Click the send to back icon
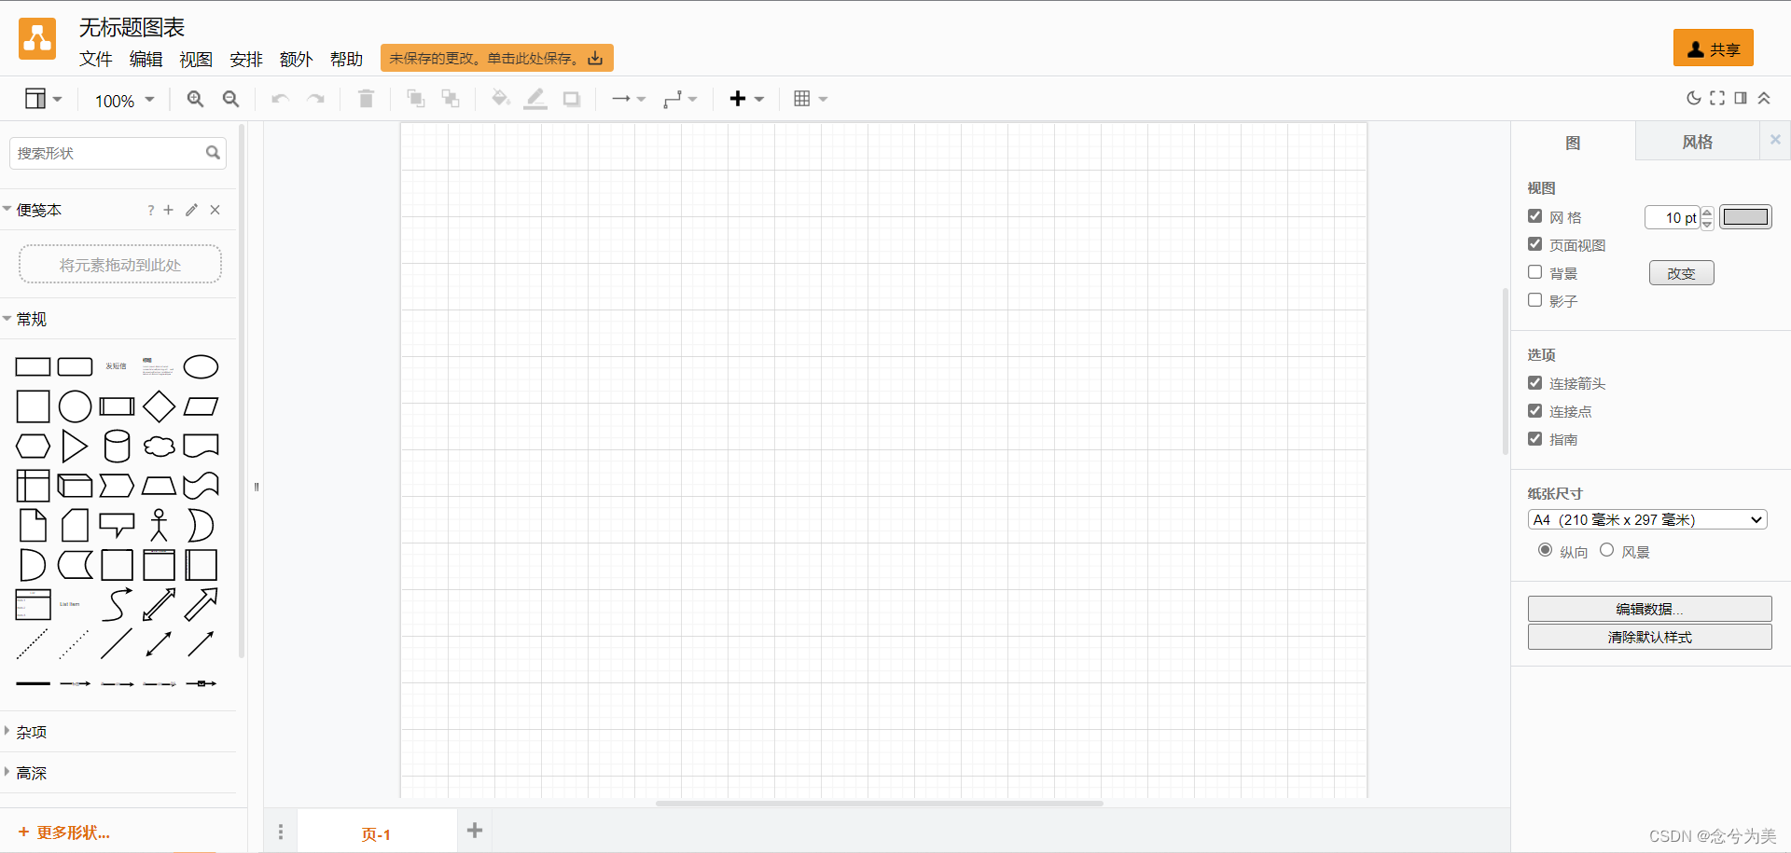The width and height of the screenshot is (1791, 853). pos(451,99)
